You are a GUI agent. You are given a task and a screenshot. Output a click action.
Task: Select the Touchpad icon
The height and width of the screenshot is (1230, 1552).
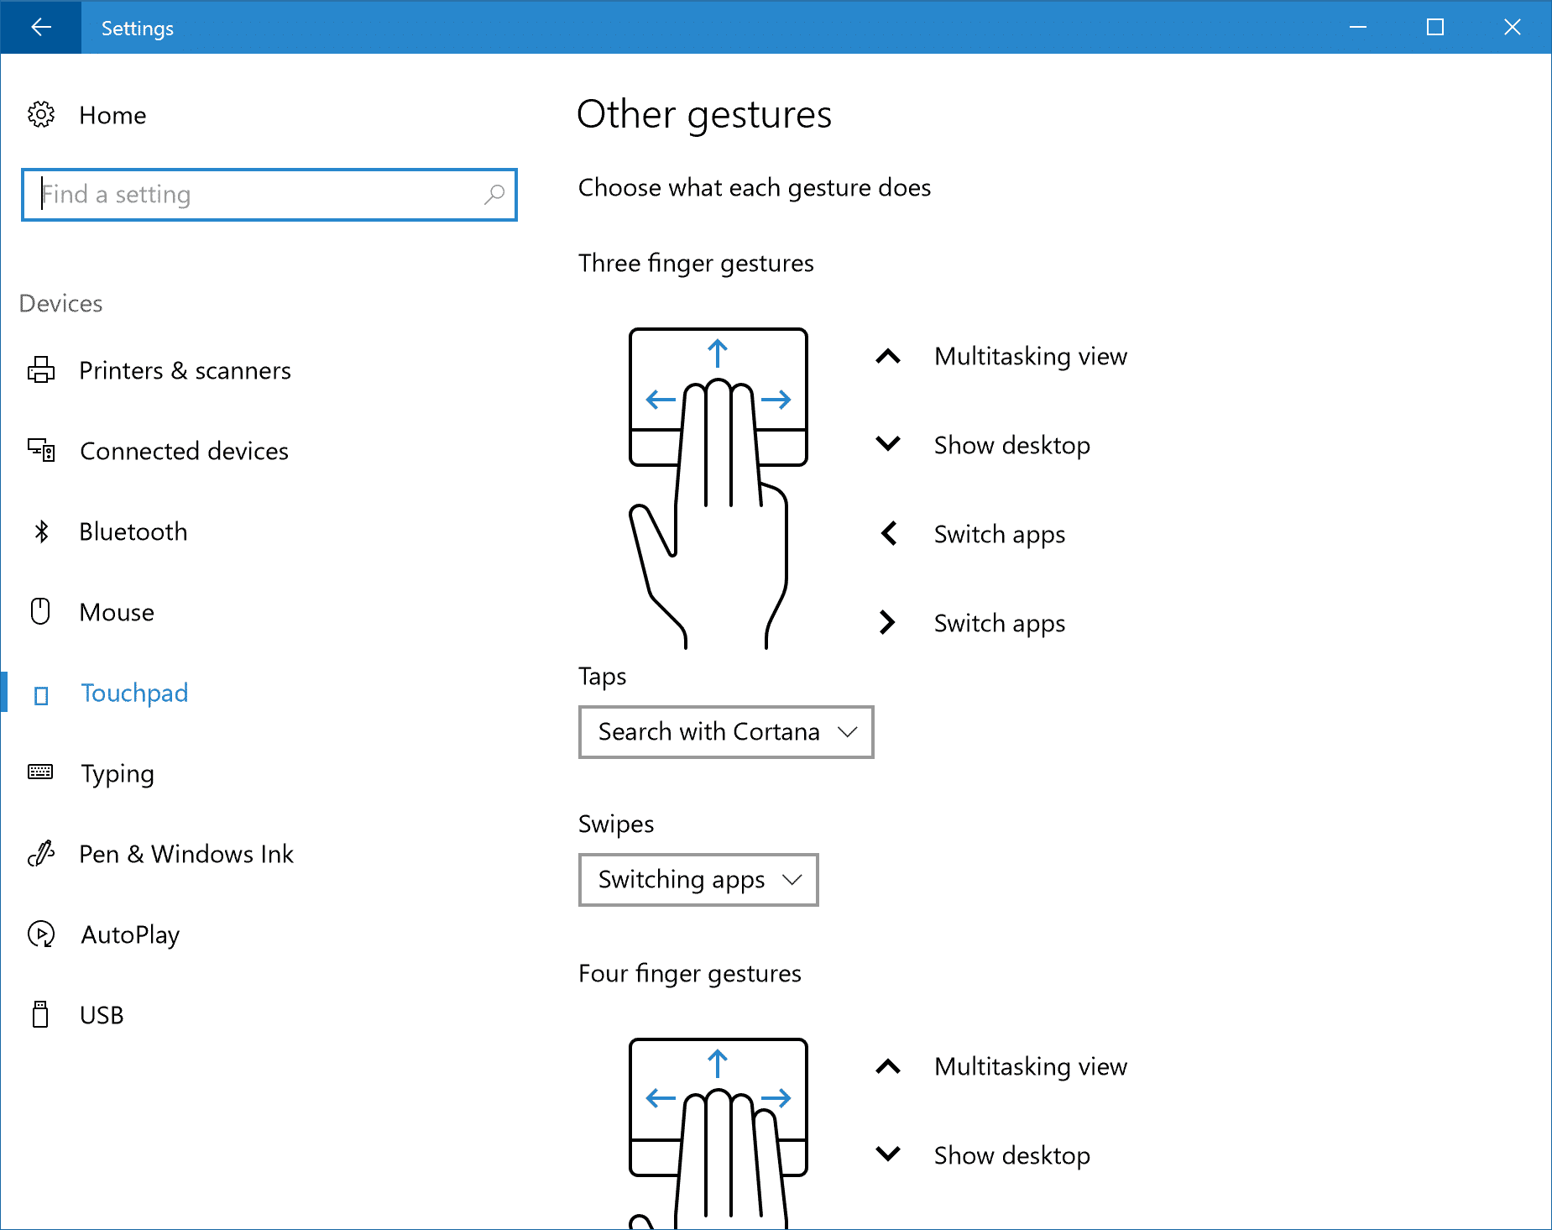click(x=41, y=693)
